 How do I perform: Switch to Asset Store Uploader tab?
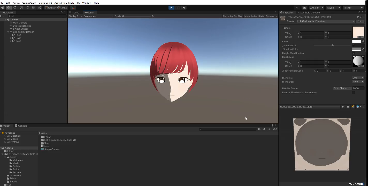tap(309, 12)
